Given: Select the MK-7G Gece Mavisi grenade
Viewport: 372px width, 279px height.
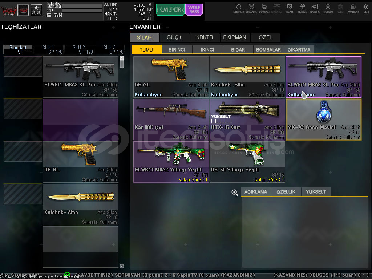Looking at the screenshot, I should pyautogui.click(x=324, y=120).
